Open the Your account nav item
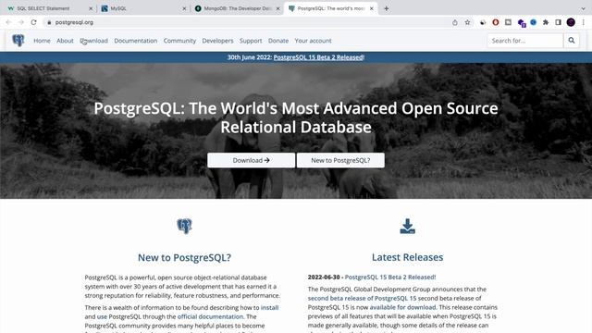The width and height of the screenshot is (592, 333). click(313, 41)
